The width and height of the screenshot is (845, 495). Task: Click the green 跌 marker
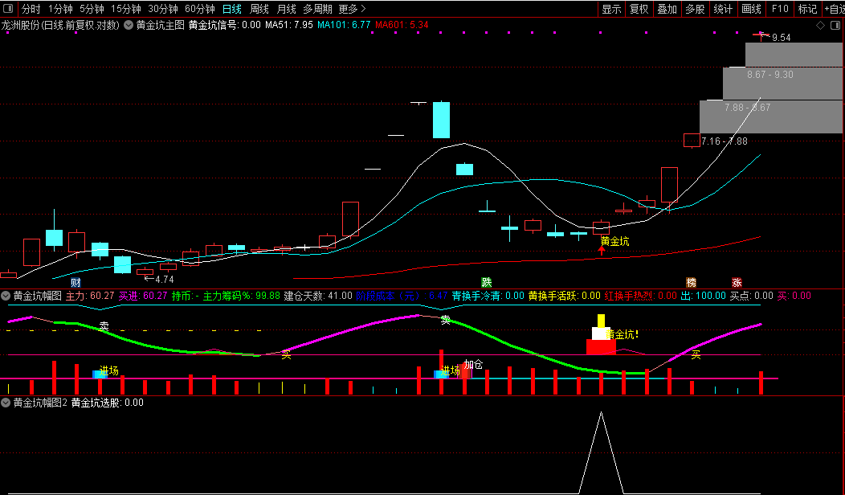(x=487, y=283)
